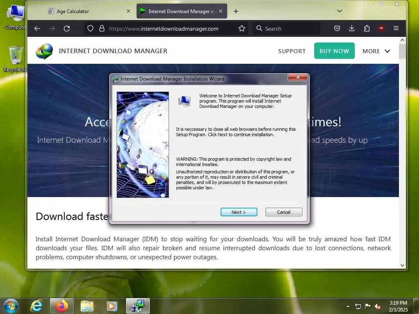Cancel the IDM installation wizard

click(x=284, y=212)
